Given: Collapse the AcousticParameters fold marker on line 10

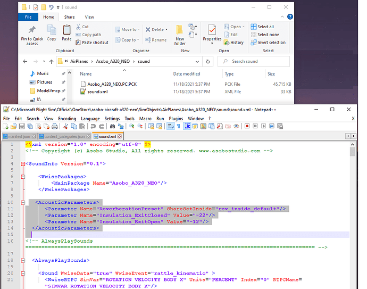Looking at the screenshot, I should 23,203.
